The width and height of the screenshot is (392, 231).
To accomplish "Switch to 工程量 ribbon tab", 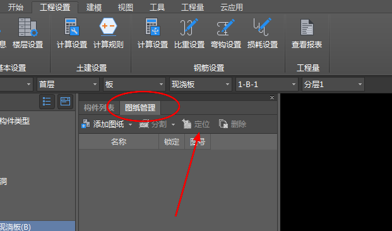I will coord(193,7).
